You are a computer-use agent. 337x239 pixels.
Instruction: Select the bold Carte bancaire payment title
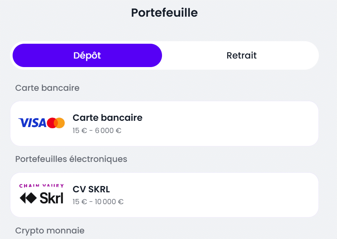pos(108,118)
